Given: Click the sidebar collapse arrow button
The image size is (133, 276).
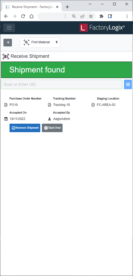Looking at the screenshot, I should [8, 42].
